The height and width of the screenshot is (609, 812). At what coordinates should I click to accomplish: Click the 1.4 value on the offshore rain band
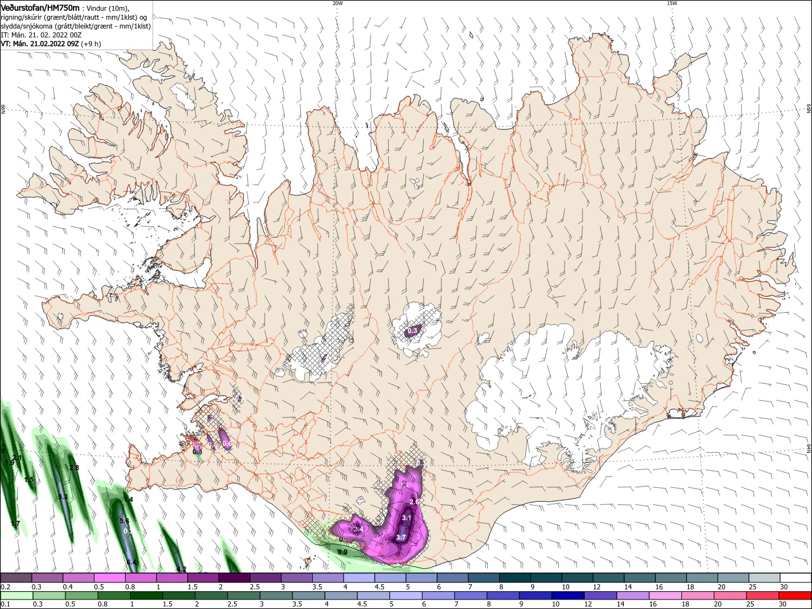[x=128, y=499]
